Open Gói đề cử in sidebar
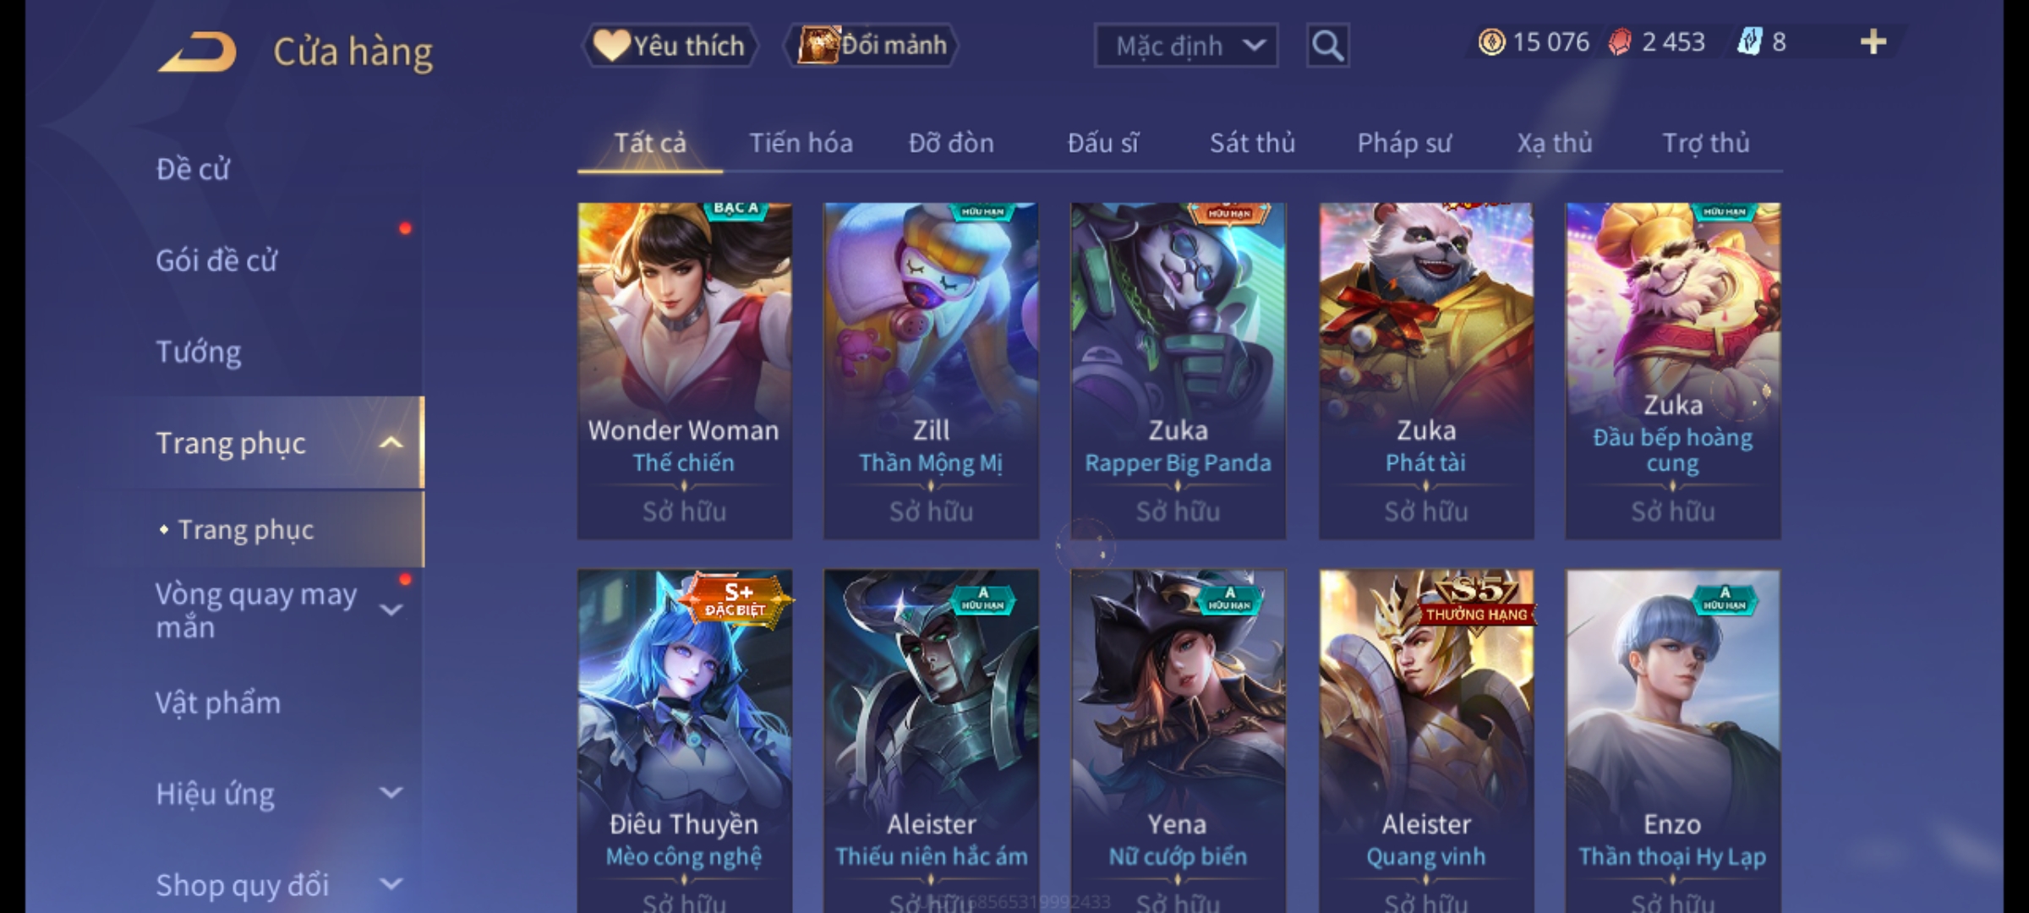Viewport: 2029px width, 913px height. 216,260
